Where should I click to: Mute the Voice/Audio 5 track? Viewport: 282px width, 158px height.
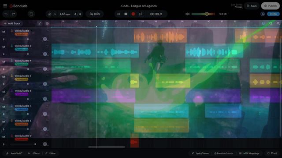point(4,77)
